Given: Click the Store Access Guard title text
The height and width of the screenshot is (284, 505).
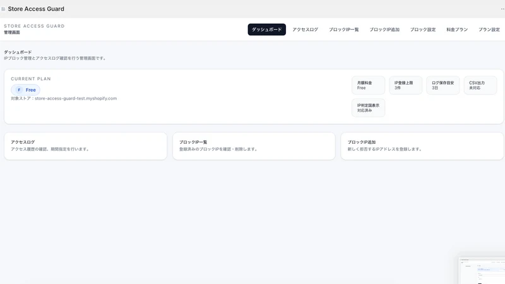Looking at the screenshot, I should pyautogui.click(x=36, y=9).
